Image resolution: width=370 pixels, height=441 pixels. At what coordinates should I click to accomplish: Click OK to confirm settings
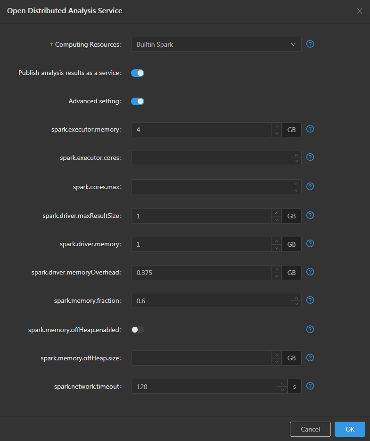pyautogui.click(x=350, y=429)
